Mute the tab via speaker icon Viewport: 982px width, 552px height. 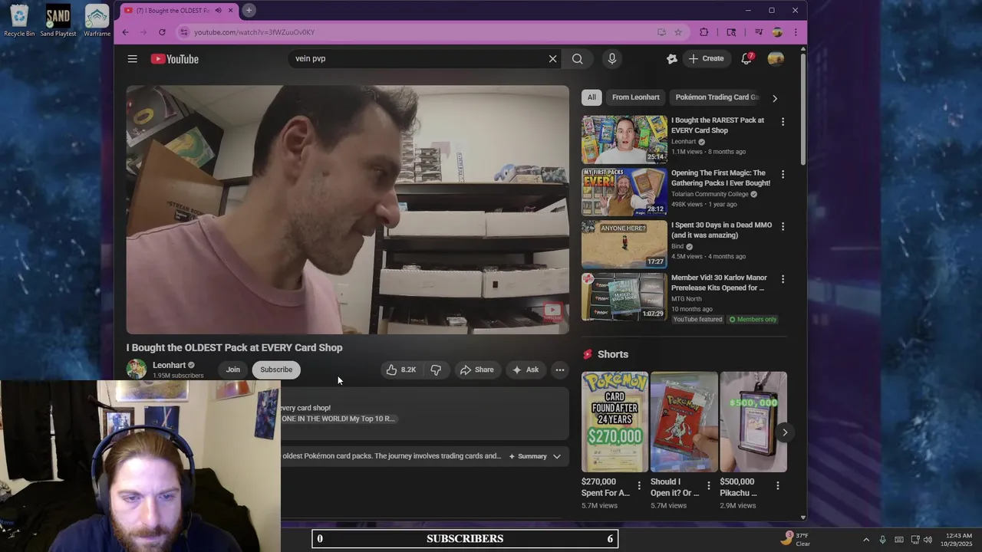click(219, 10)
